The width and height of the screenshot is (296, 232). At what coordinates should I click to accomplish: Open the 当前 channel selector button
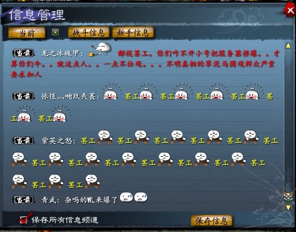point(27,33)
